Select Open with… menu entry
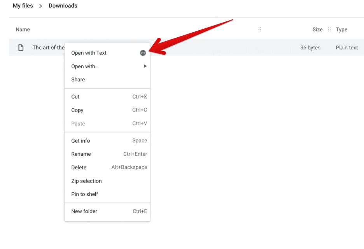The height and width of the screenshot is (249, 364). coord(107,66)
